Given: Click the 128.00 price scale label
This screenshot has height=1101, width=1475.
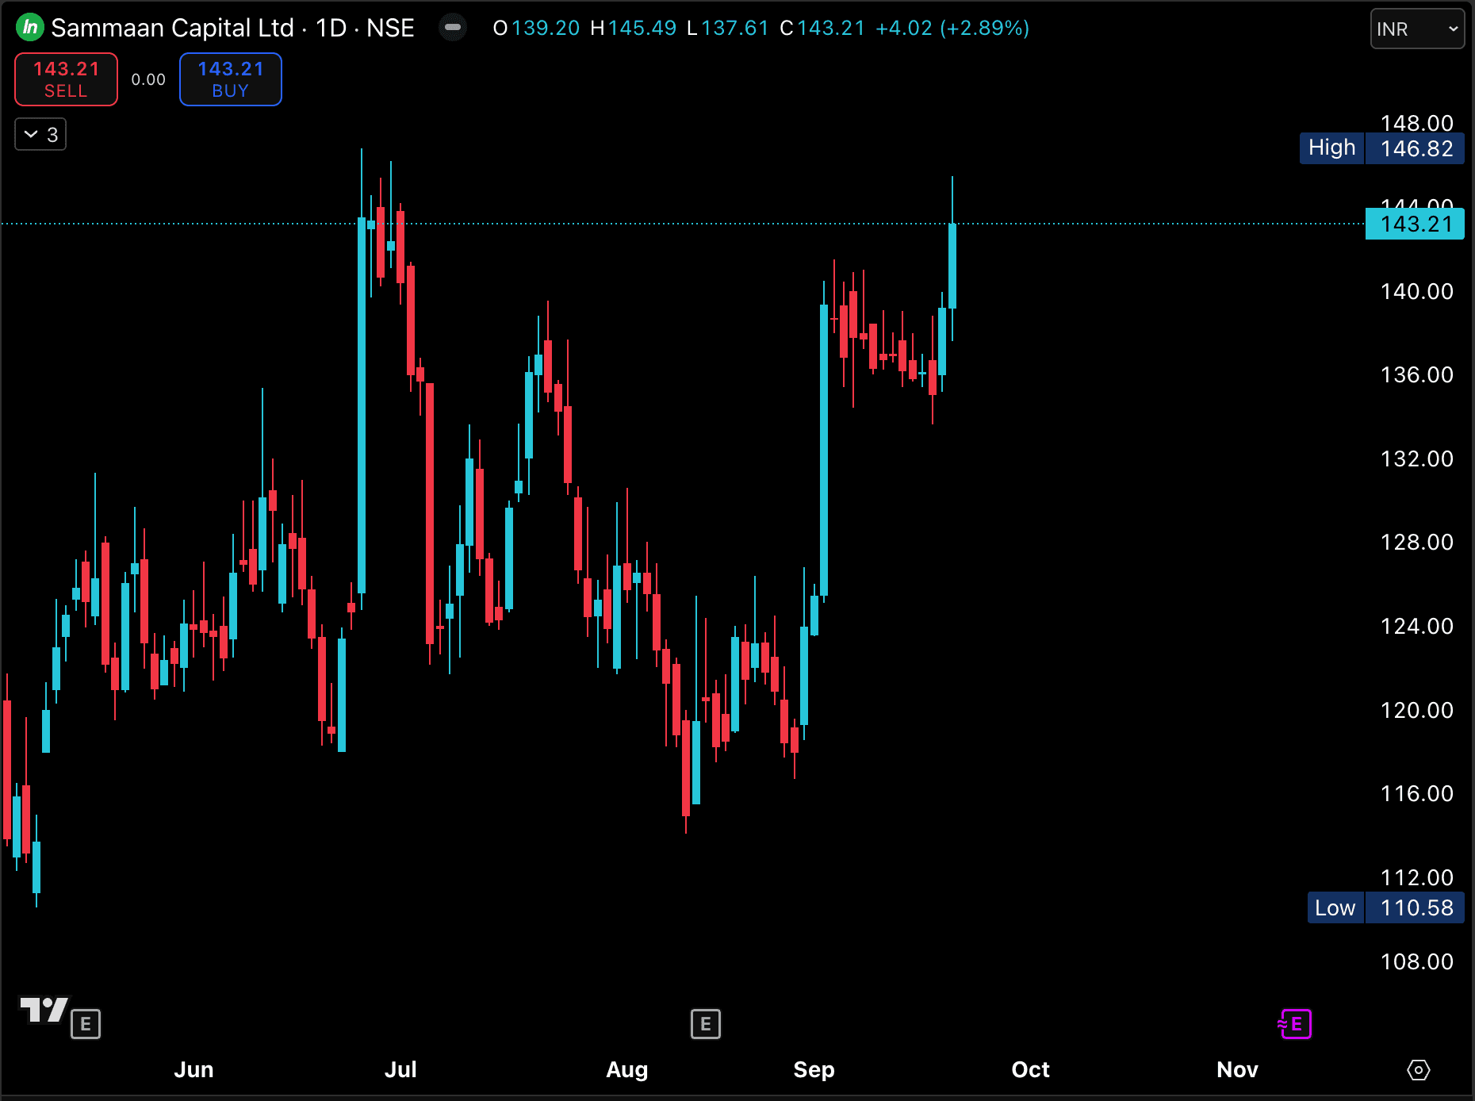Looking at the screenshot, I should 1417,542.
